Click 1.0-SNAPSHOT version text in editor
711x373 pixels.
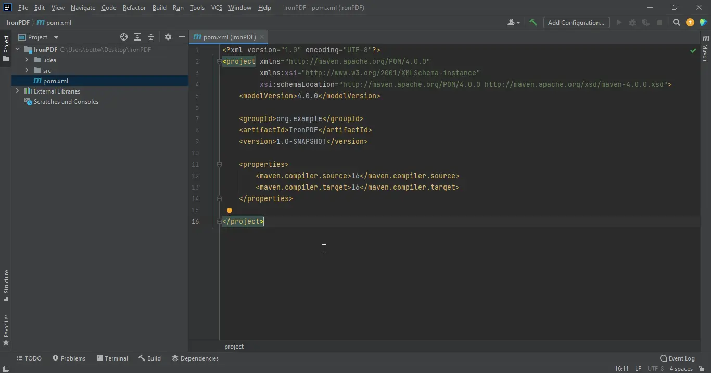point(301,141)
